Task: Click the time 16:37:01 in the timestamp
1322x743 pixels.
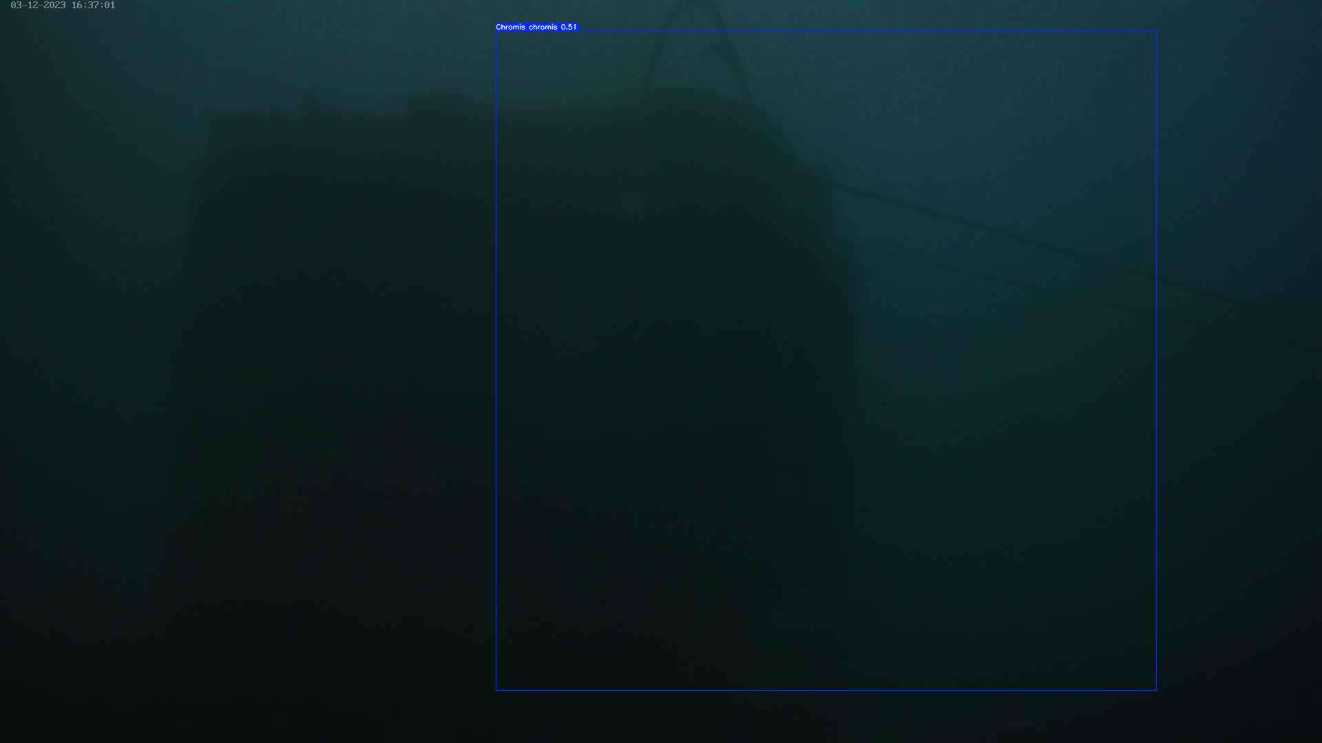Action: (x=93, y=6)
